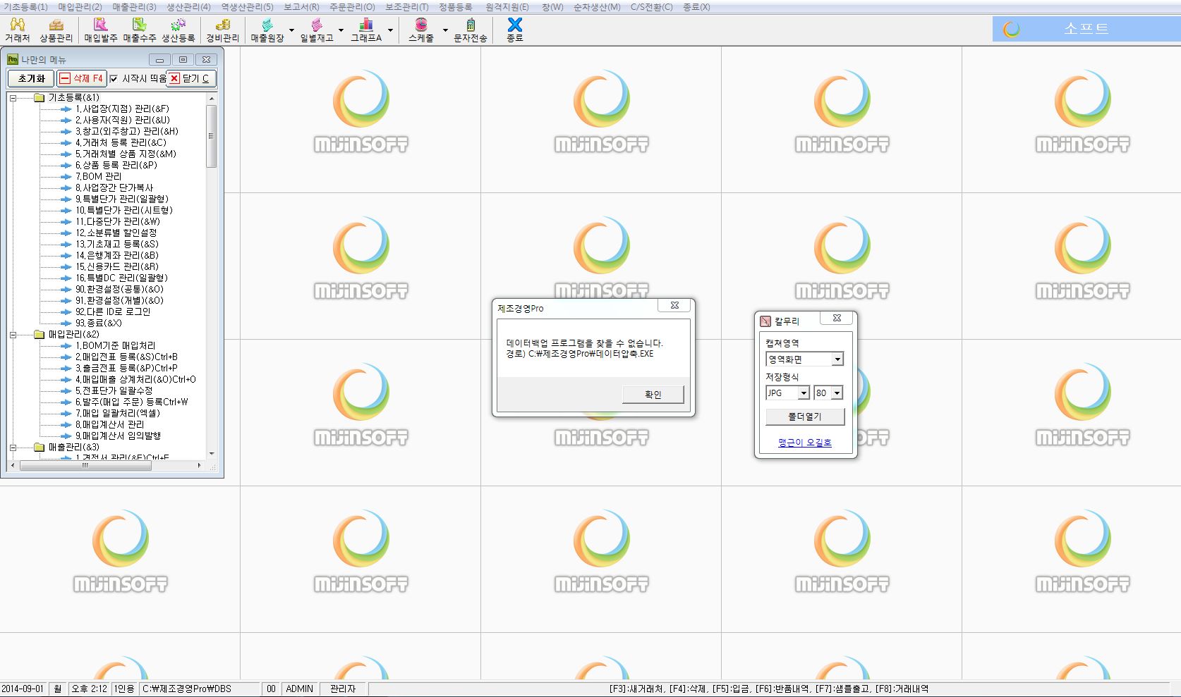Viewport: 1181px width, 697px height.
Task: Open the 매출원장 dropdown arrow
Action: point(291,30)
